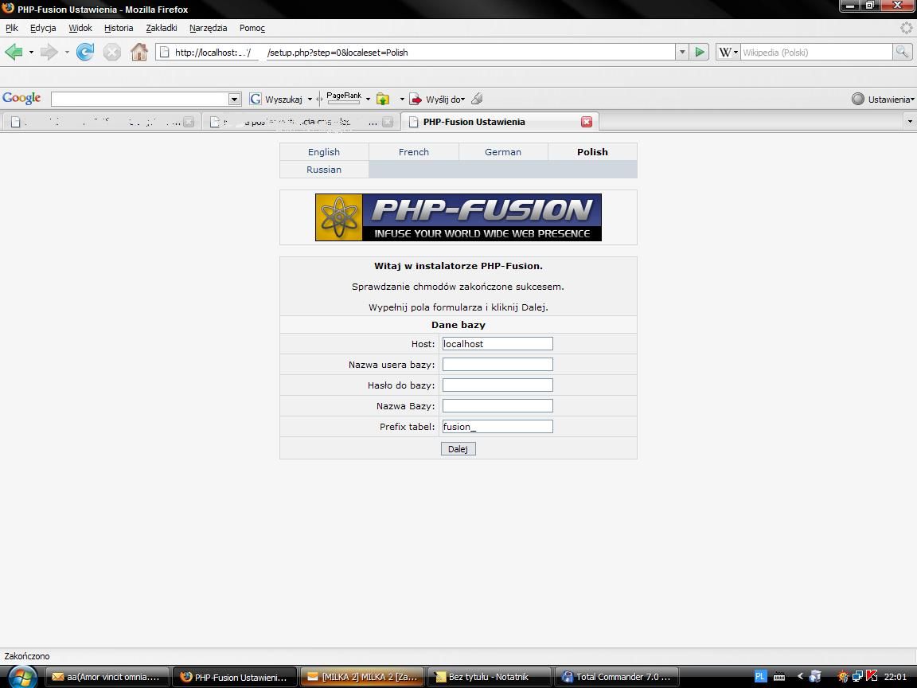Open the Back history dropdown arrow
This screenshot has height=688, width=917.
coord(31,52)
